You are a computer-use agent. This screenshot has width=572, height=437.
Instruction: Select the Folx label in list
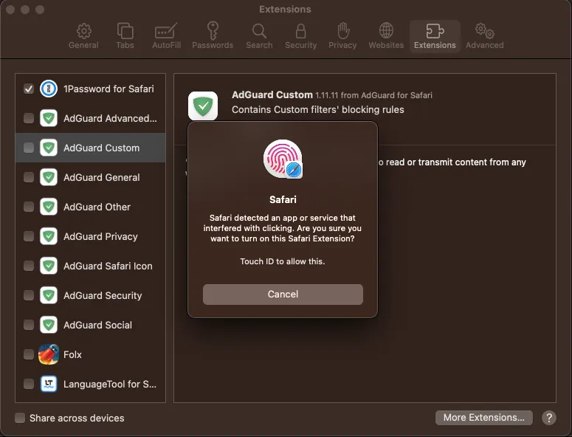coord(72,354)
